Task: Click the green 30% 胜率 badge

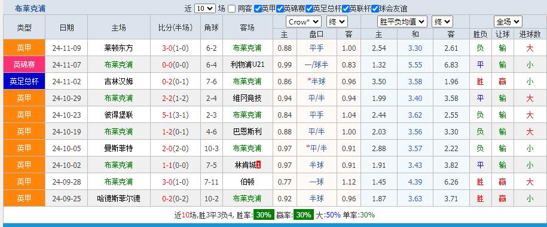Action: point(264,215)
